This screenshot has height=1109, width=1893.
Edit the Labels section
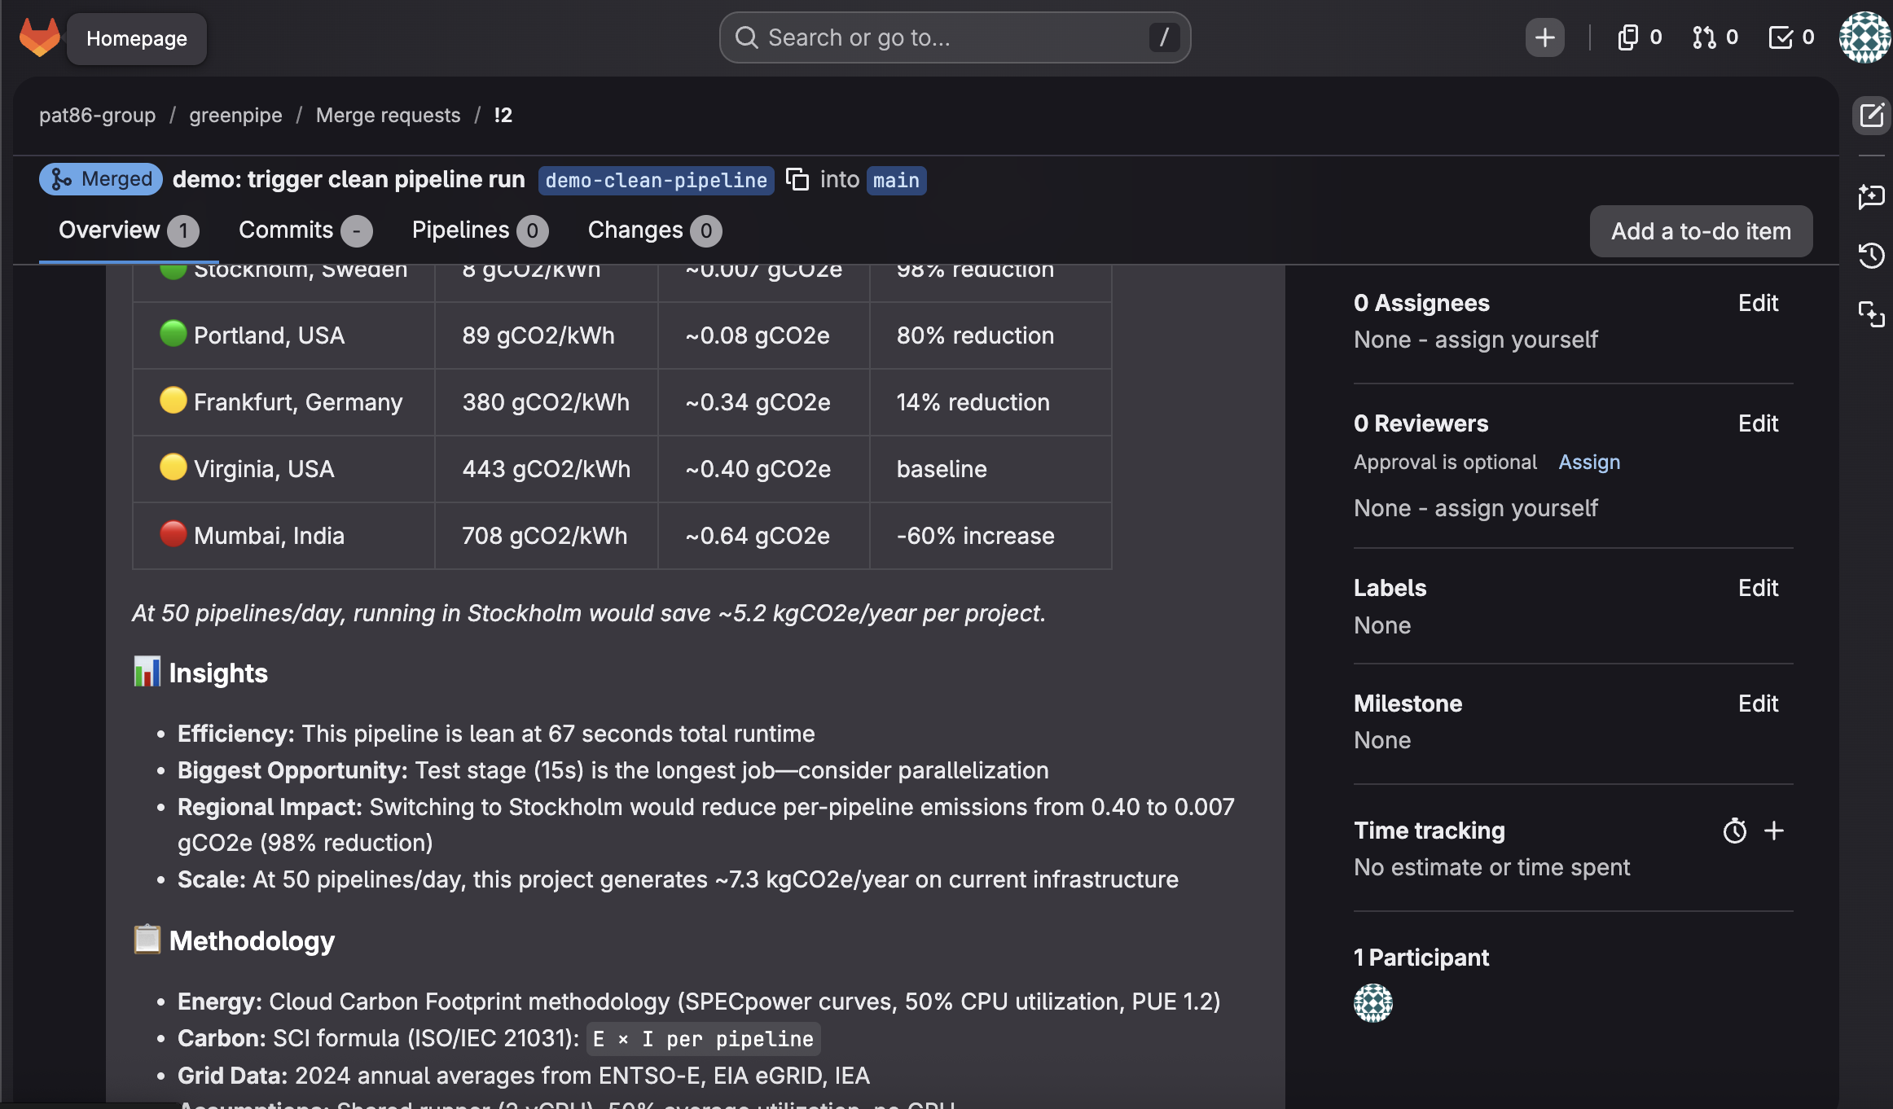tap(1758, 588)
